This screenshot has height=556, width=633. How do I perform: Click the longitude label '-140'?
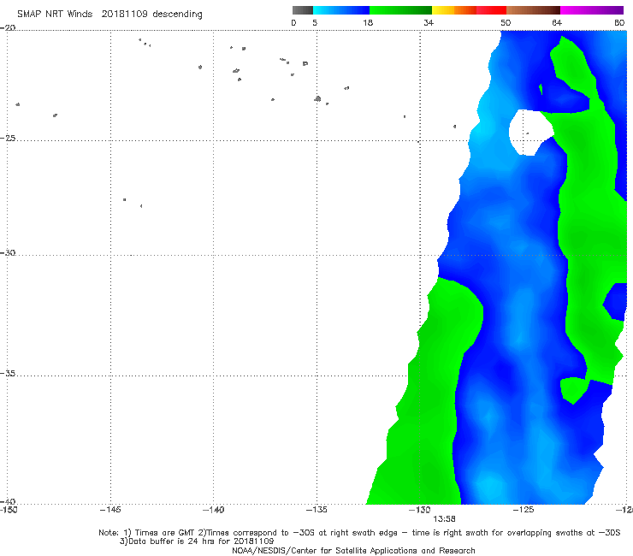[x=213, y=510]
